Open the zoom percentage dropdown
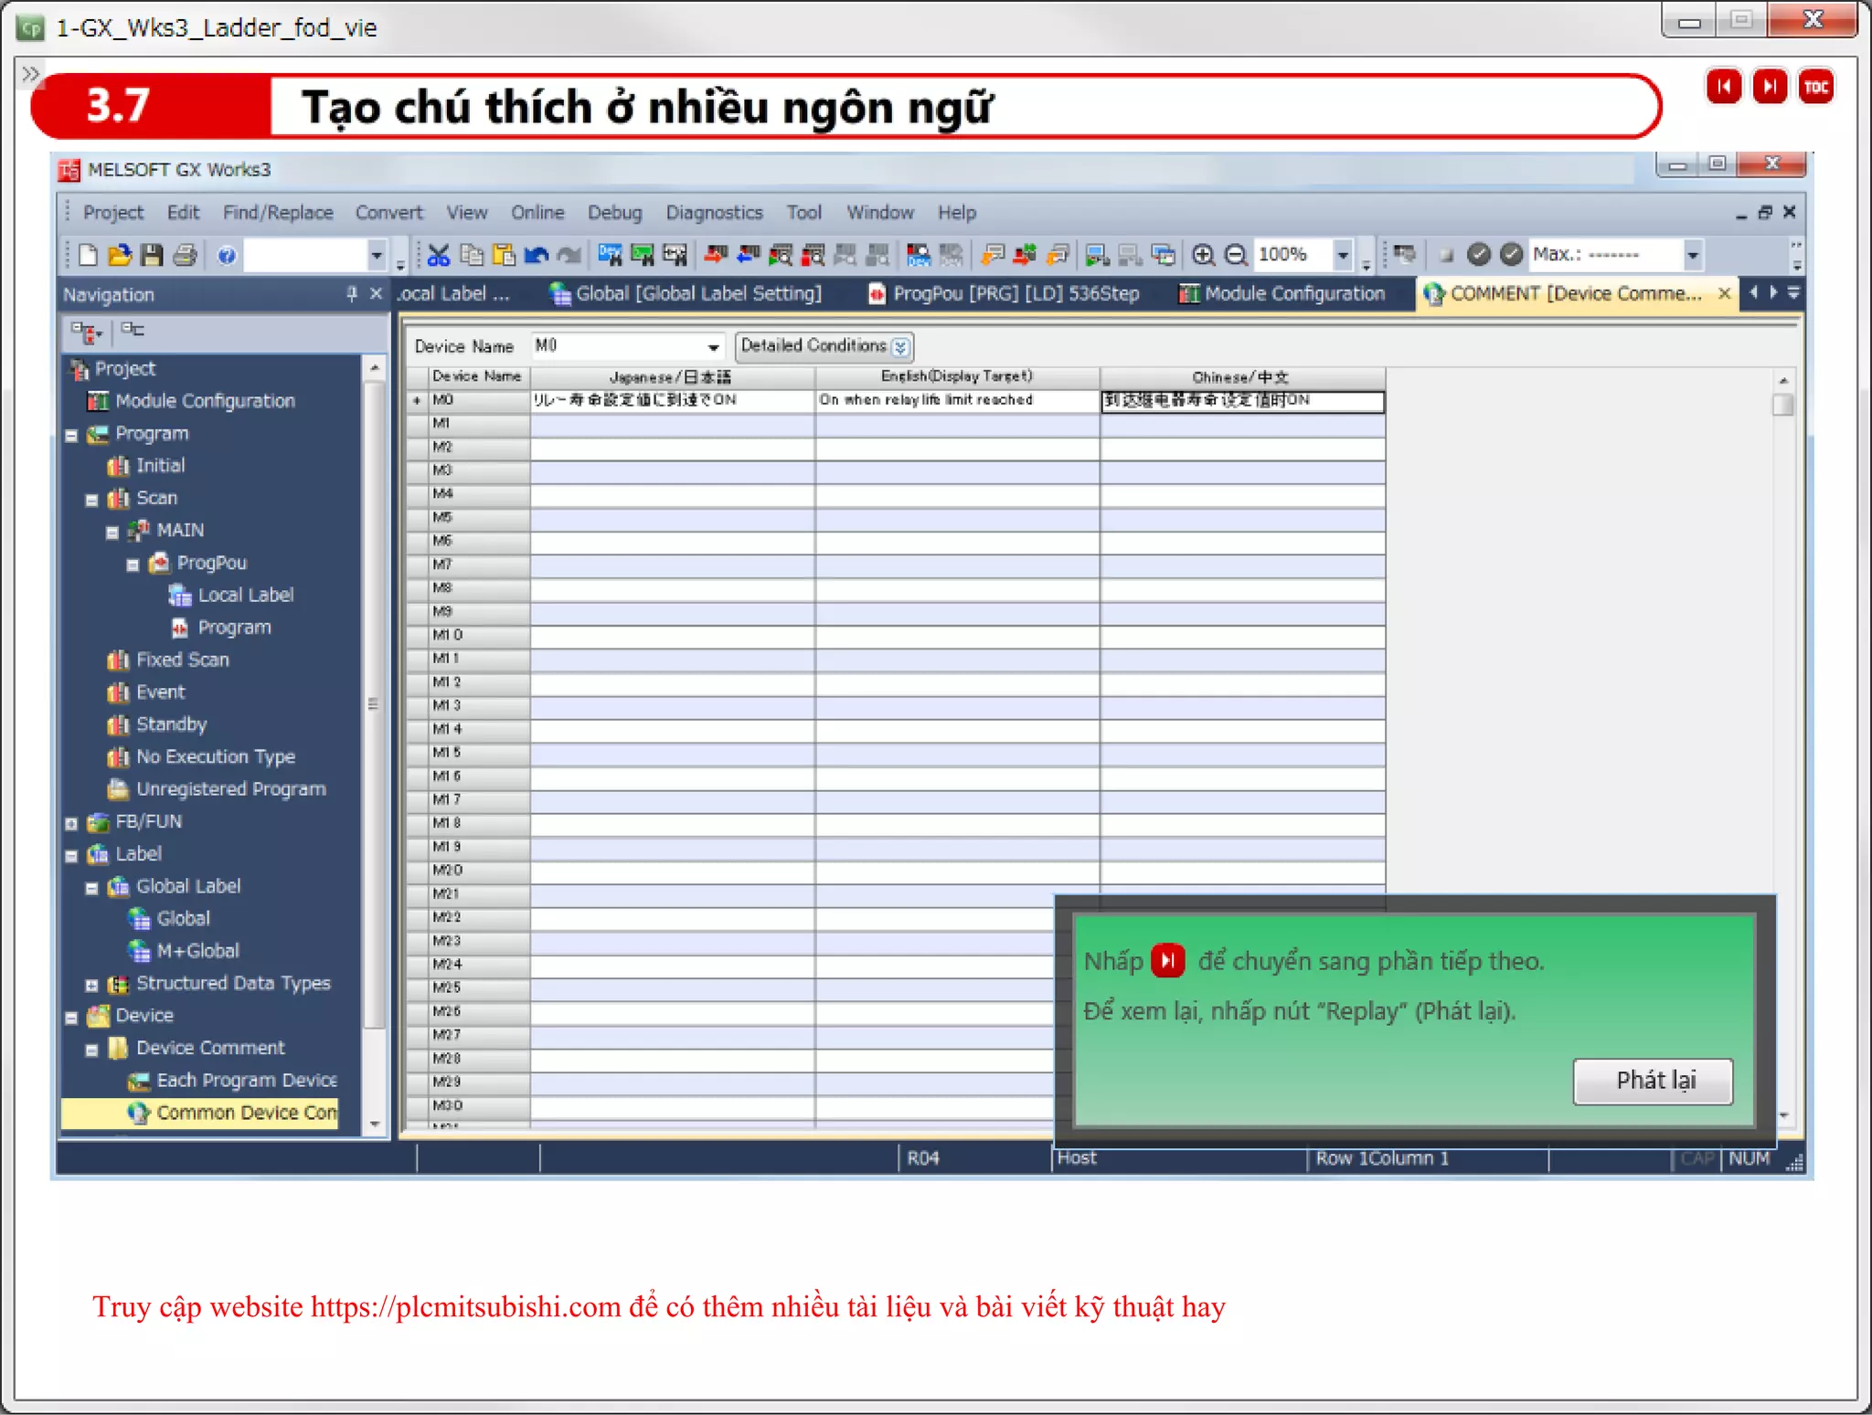This screenshot has height=1415, width=1872. pyautogui.click(x=1343, y=256)
